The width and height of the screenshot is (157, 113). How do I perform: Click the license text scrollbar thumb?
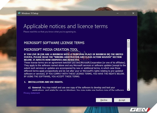(129, 45)
